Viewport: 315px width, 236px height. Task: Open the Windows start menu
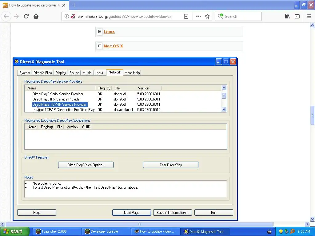click(x=15, y=232)
